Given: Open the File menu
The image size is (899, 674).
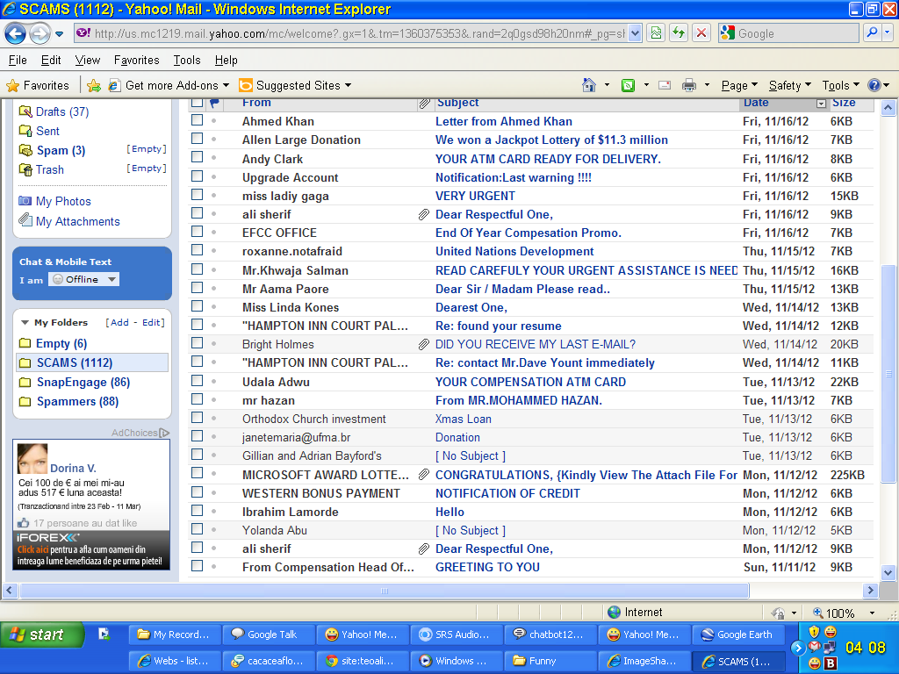Looking at the screenshot, I should 18,61.
